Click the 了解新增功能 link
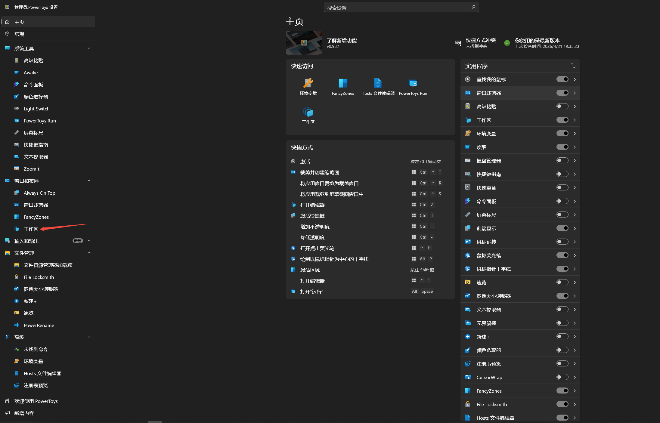The height and width of the screenshot is (423, 660). coord(342,40)
